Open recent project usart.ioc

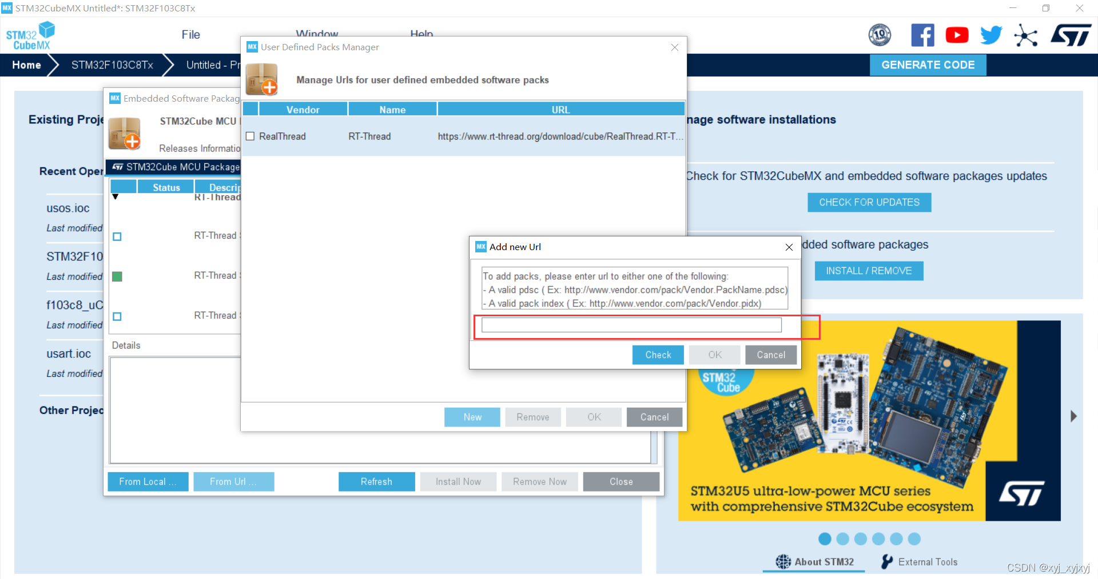pos(69,353)
